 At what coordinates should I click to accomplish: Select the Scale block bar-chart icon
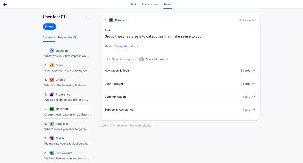coord(52,65)
